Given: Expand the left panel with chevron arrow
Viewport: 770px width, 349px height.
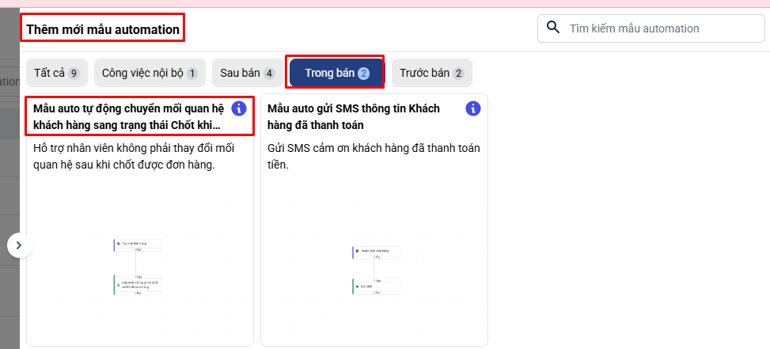Looking at the screenshot, I should click(19, 245).
